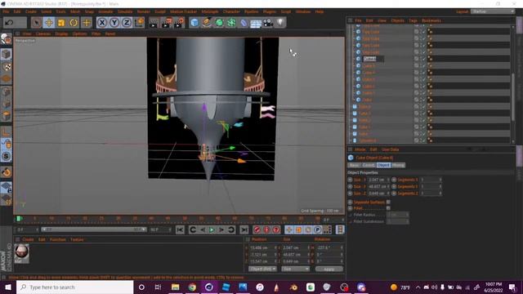The width and height of the screenshot is (523, 294).
Task: Open viewport Cameras menu
Action: [x=43, y=33]
